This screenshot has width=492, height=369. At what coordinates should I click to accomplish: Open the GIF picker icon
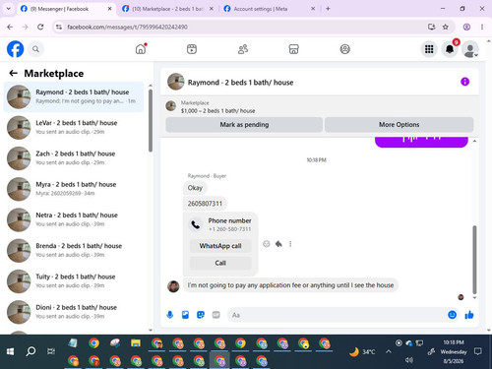pos(215,315)
